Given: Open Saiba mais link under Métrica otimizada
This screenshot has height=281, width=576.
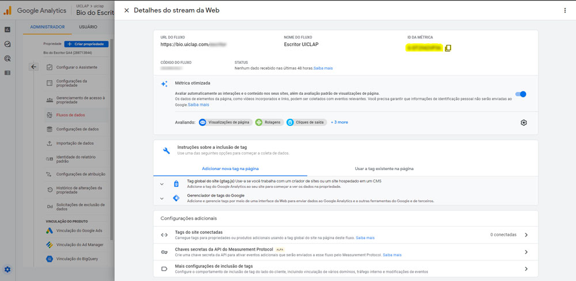Looking at the screenshot, I should [198, 105].
